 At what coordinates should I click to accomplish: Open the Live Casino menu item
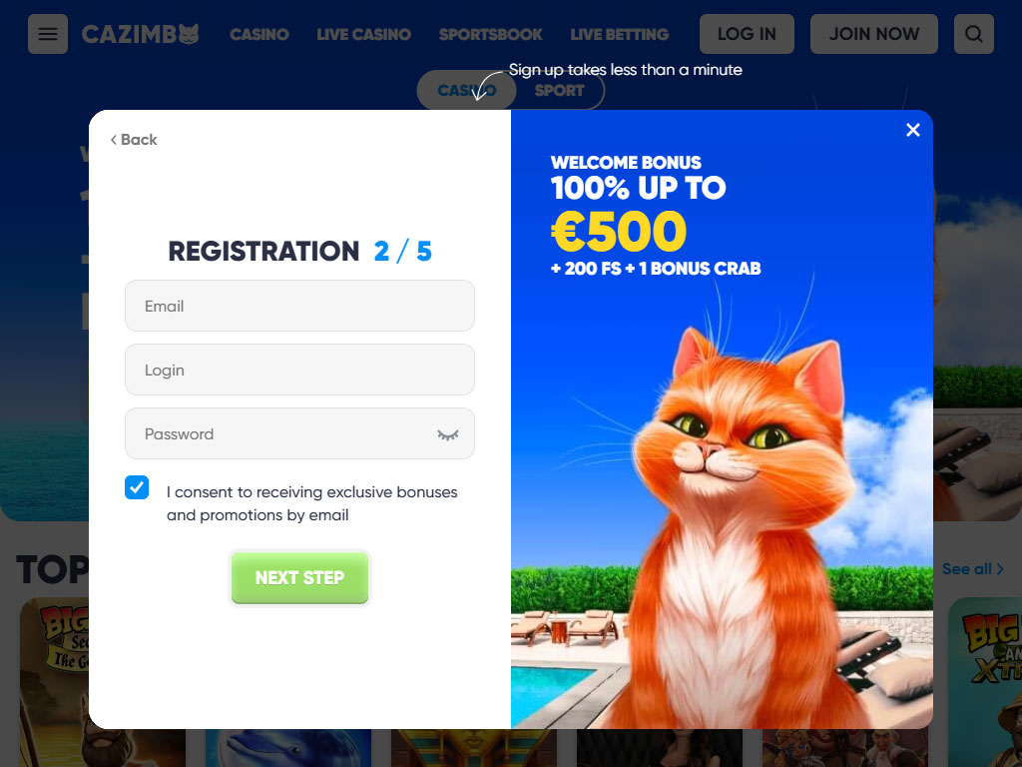coord(363,34)
